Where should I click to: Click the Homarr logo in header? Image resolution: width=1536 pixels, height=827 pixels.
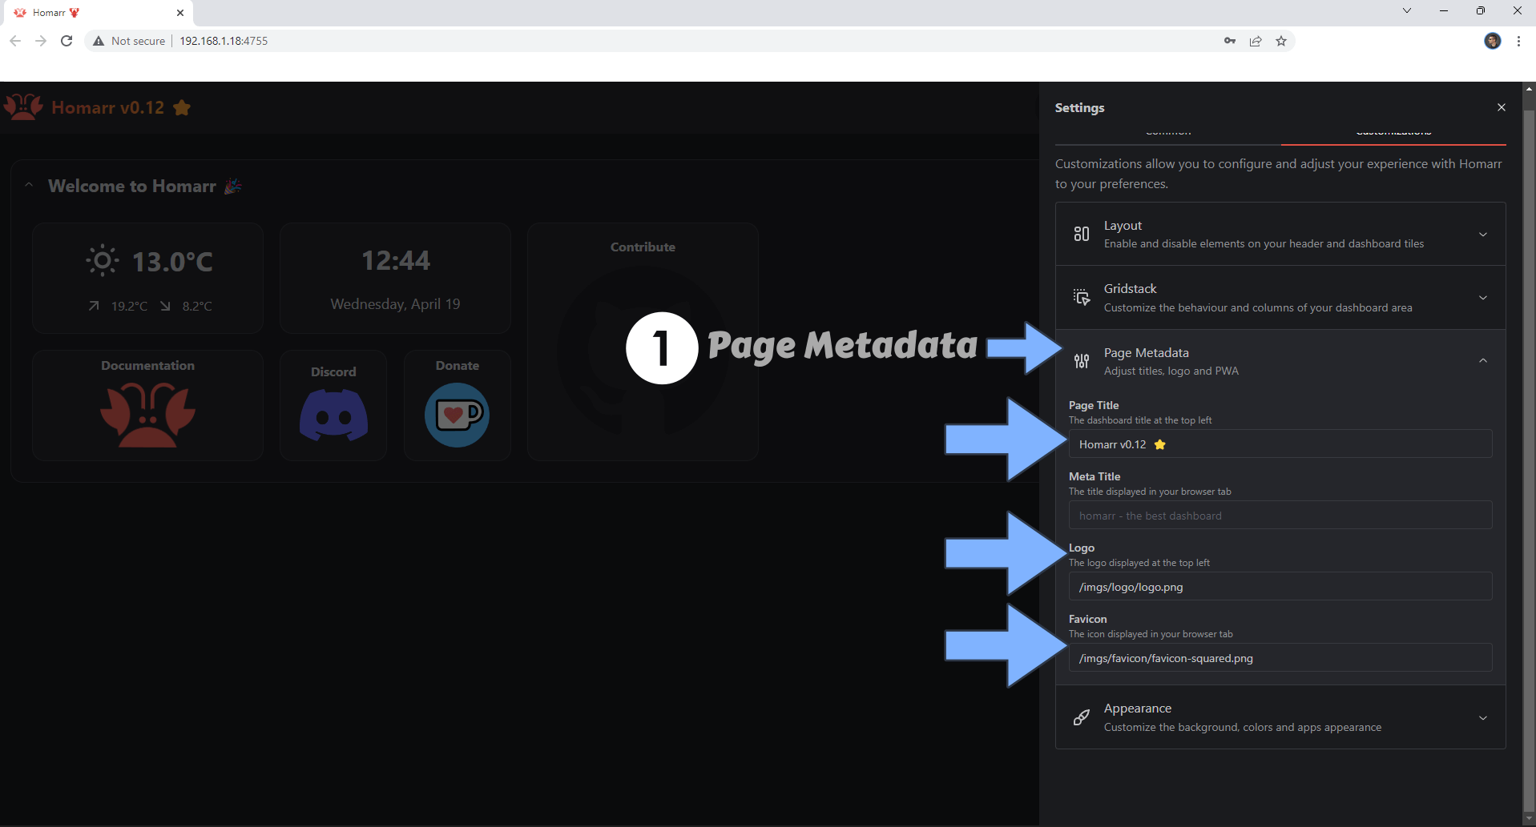(x=24, y=107)
